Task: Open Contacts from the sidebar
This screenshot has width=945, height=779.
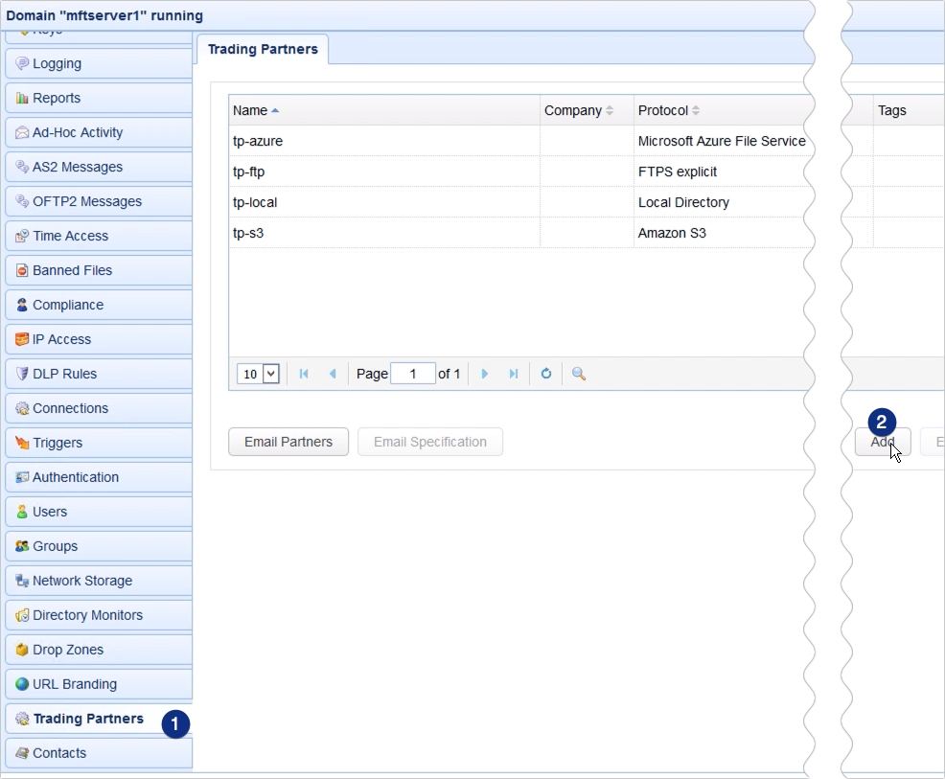Action: pos(58,752)
